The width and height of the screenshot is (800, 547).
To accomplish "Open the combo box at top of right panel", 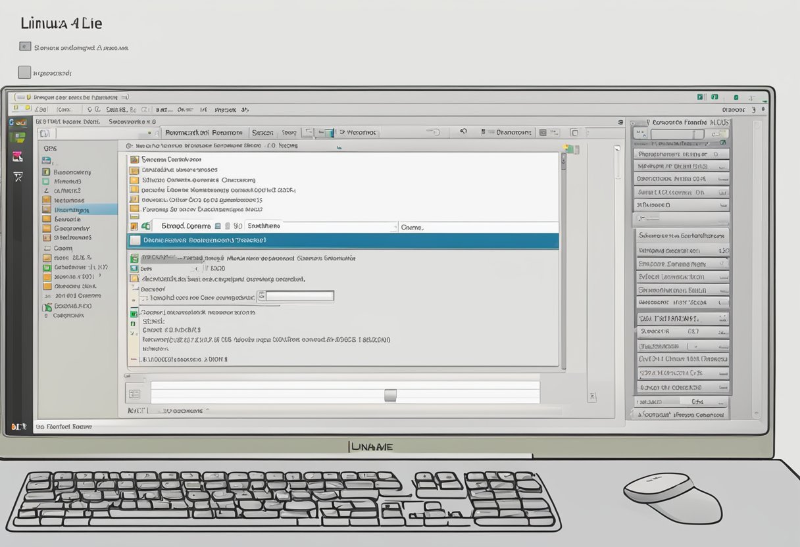I will pos(678,134).
